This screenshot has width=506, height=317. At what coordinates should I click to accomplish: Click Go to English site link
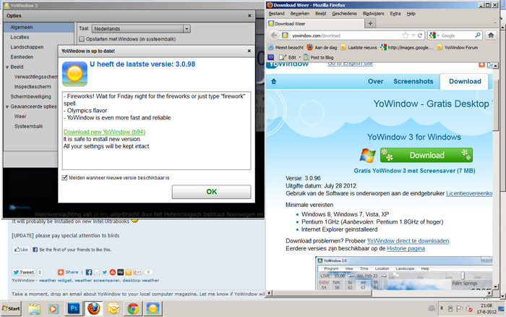pyautogui.click(x=350, y=64)
